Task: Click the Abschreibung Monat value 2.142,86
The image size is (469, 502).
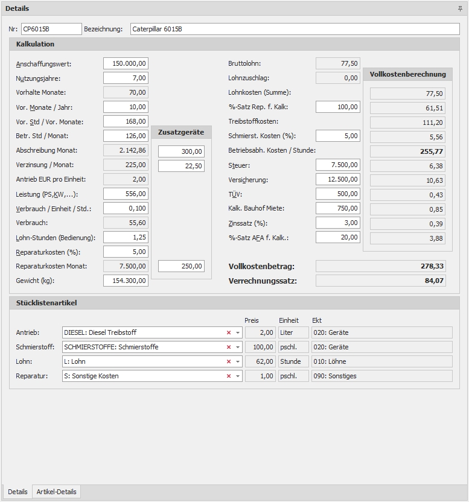Action: pyautogui.click(x=126, y=150)
